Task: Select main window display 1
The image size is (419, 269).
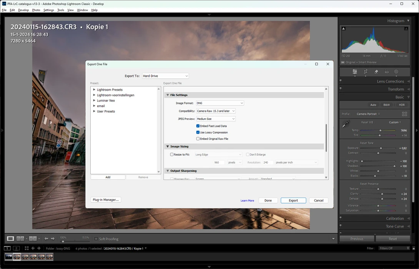Action: pos(7,248)
